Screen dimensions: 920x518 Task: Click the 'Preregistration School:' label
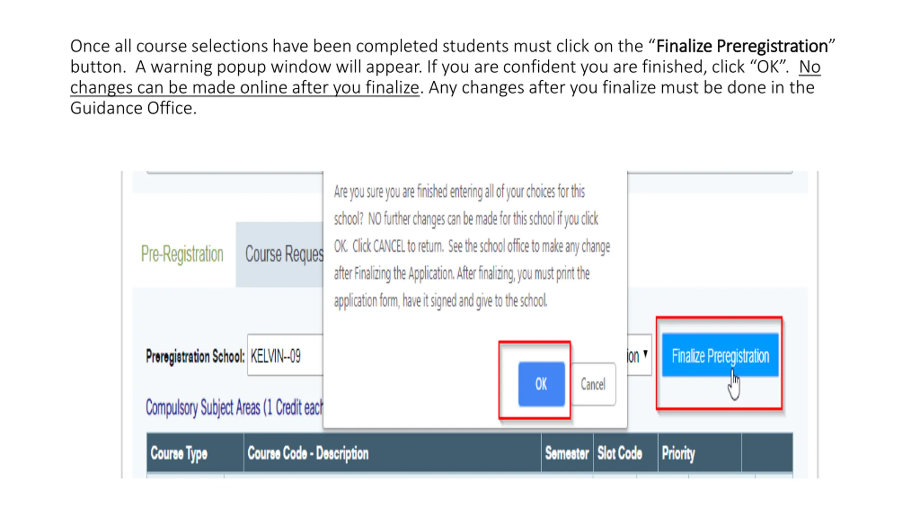point(195,356)
